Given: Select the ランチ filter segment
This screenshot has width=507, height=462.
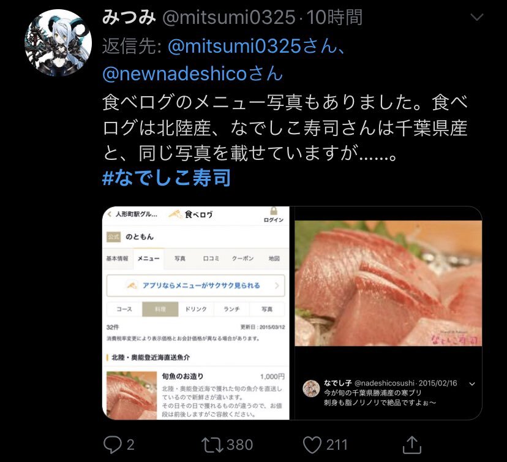Looking at the screenshot, I should (x=231, y=309).
